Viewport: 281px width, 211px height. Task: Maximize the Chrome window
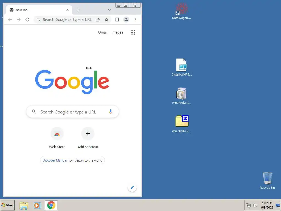pyautogui.click(x=126, y=5)
